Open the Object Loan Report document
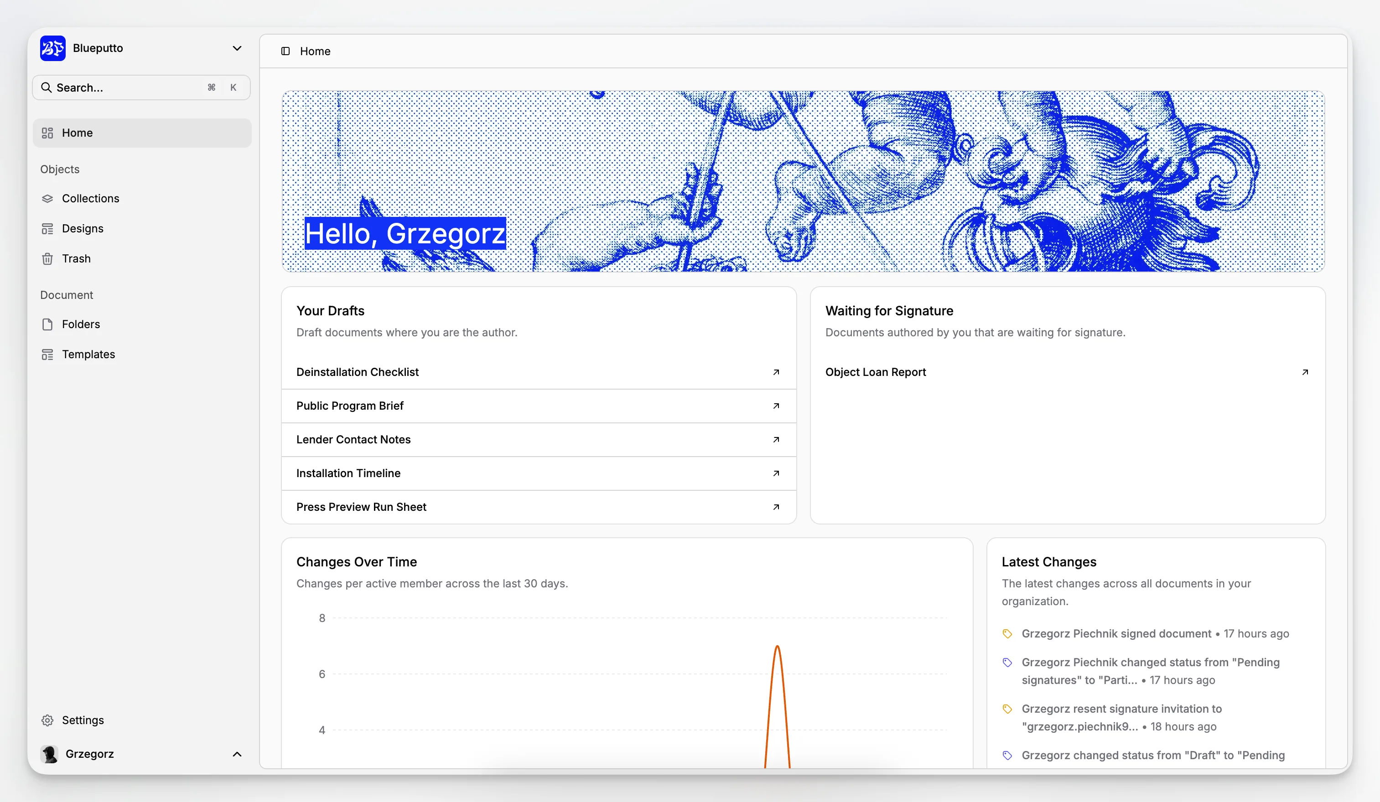Image resolution: width=1380 pixels, height=802 pixels. pos(1067,372)
